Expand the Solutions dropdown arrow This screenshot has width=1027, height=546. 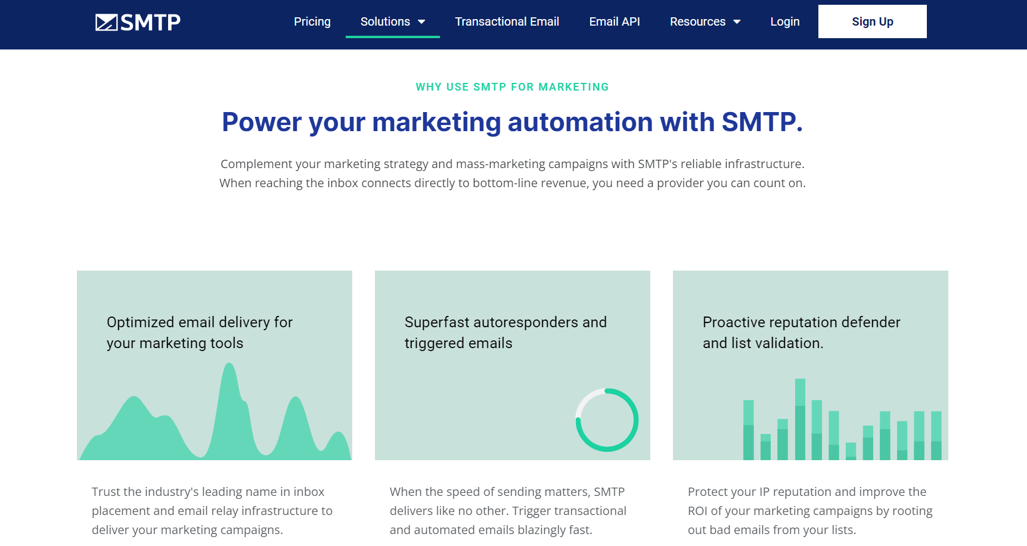(x=421, y=22)
